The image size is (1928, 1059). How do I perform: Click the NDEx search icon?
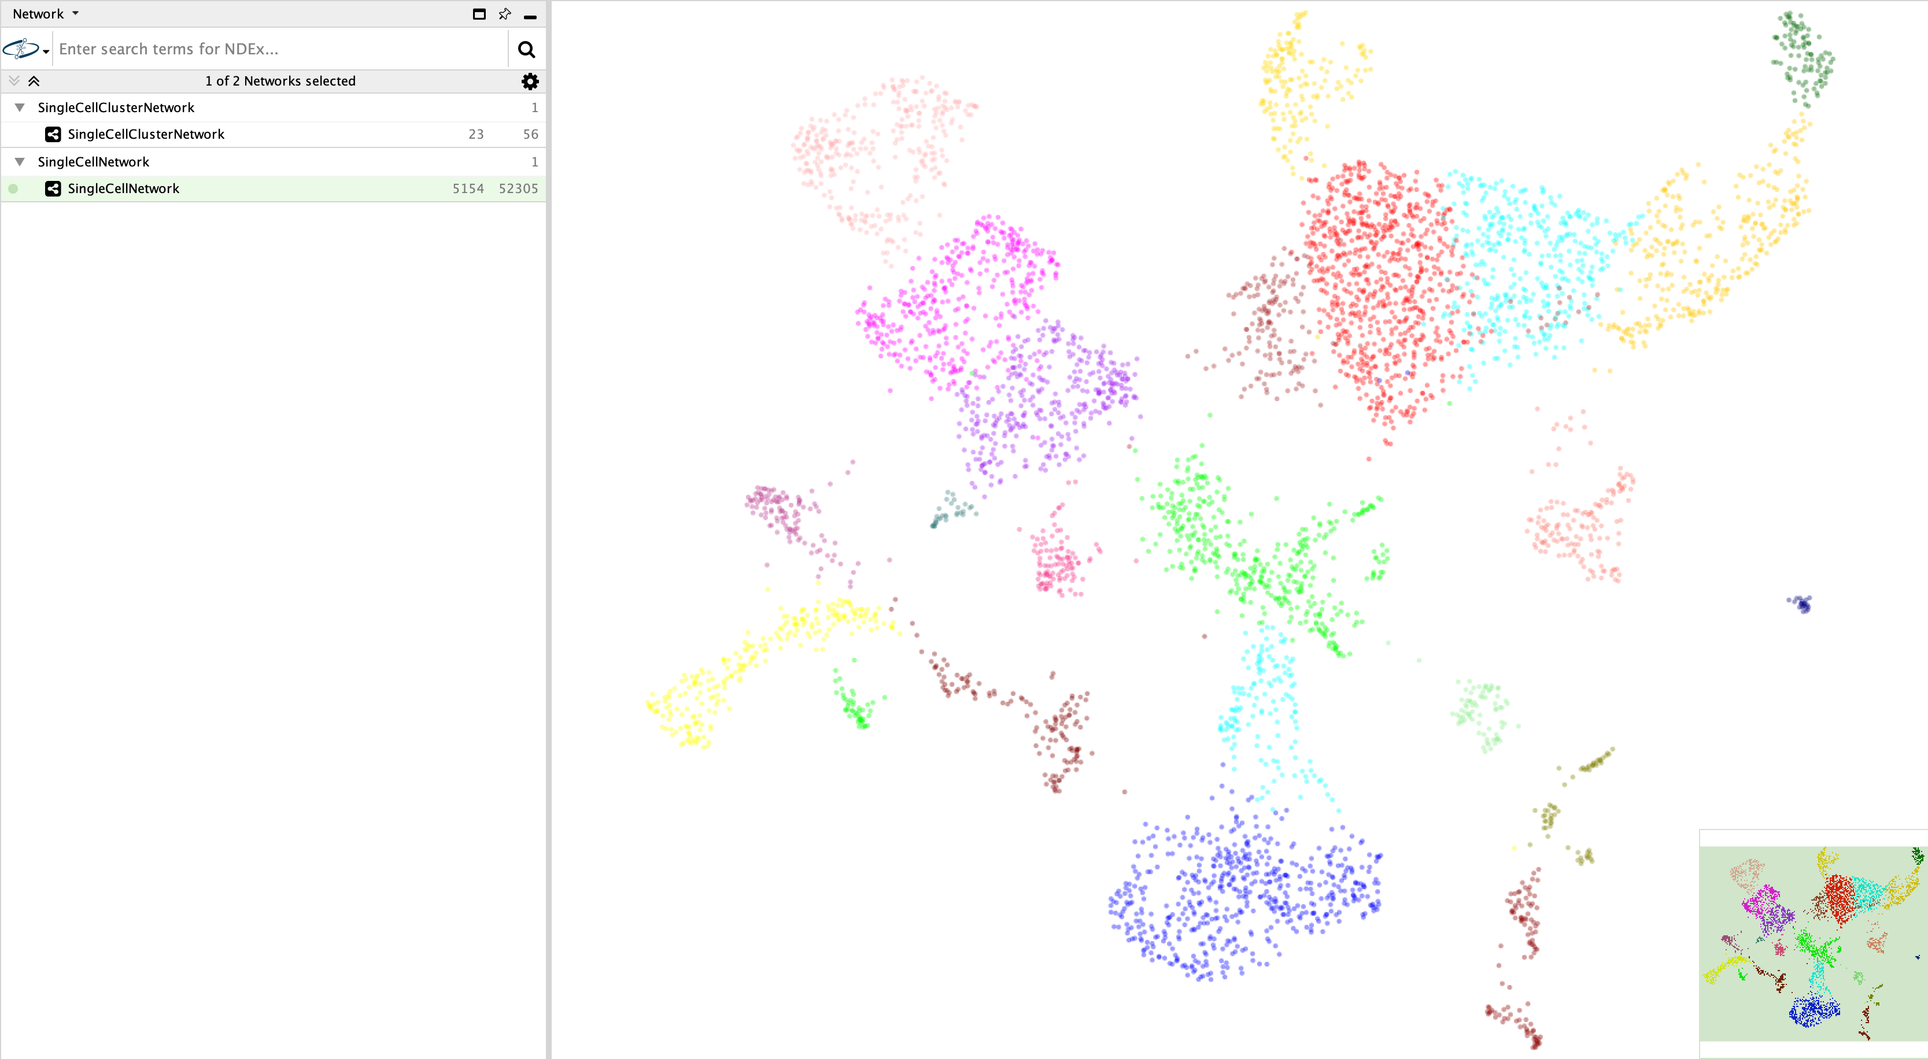pyautogui.click(x=527, y=48)
